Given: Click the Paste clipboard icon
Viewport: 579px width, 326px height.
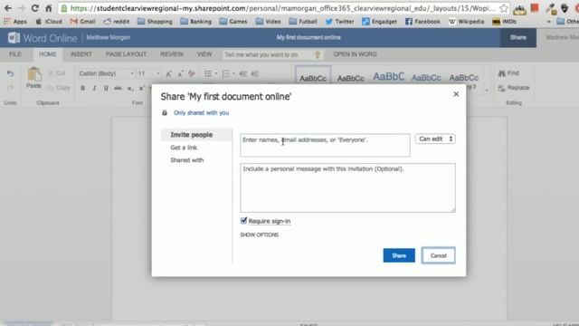Looking at the screenshot, I should (33, 74).
